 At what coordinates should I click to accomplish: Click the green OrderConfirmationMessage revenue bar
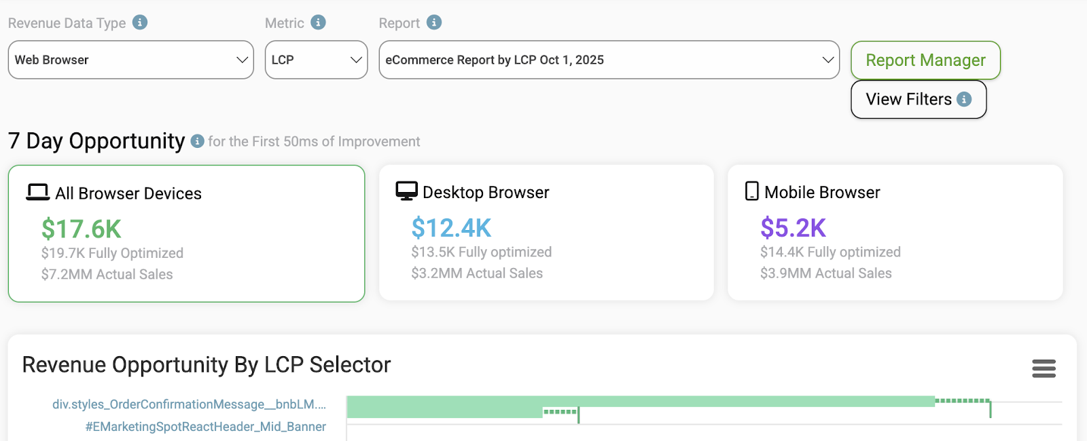pos(639,402)
